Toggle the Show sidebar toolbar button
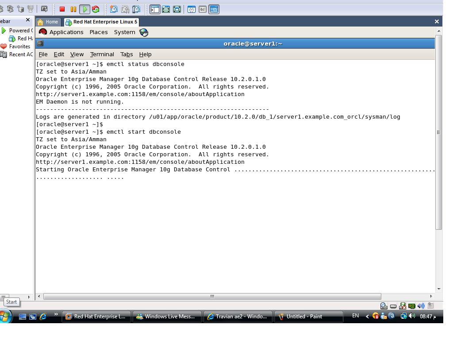The image size is (453, 340). pyautogui.click(x=155, y=9)
